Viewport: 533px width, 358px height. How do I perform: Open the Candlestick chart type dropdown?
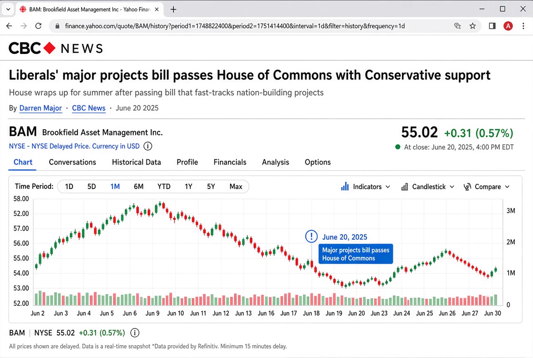pos(428,187)
